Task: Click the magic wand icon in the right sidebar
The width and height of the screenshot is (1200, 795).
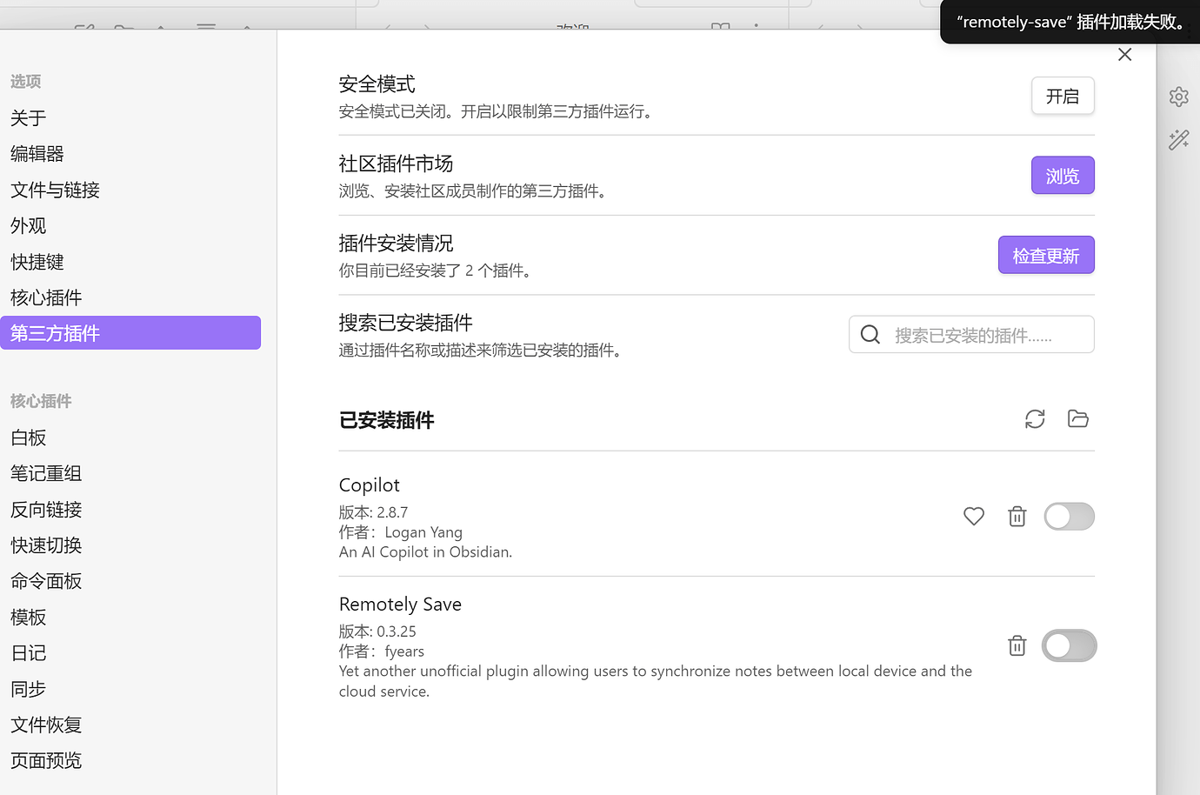Action: coord(1178,139)
